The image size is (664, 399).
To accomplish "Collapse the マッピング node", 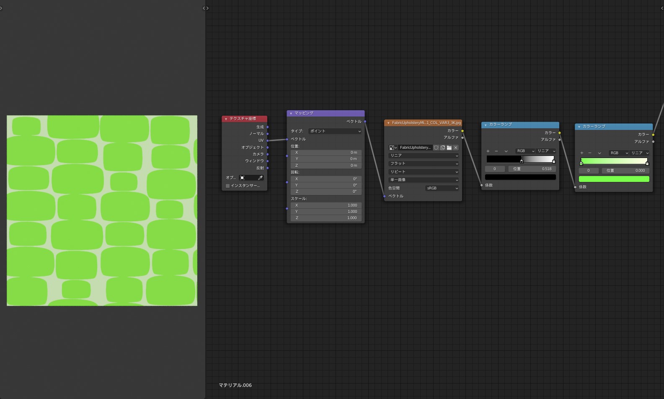I will coord(291,113).
